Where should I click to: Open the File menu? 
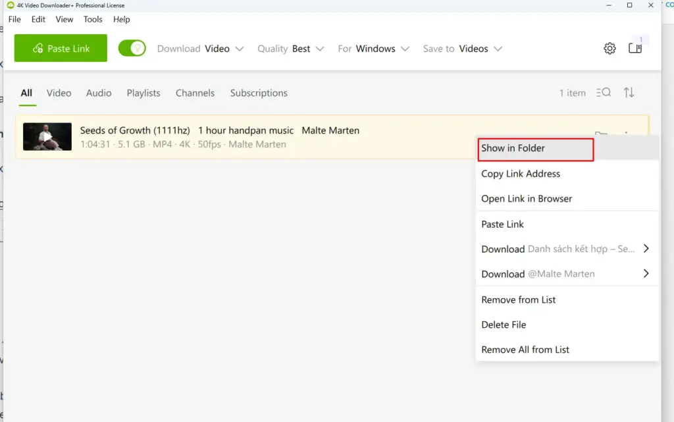[14, 19]
